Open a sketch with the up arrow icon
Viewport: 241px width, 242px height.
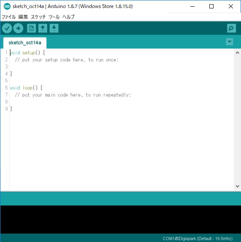pos(43,28)
